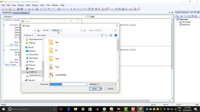Image resolution: width=200 pixels, height=112 pixels.
Task: Click Properties icon in Solution Explorer toolbar
Action: (177, 16)
